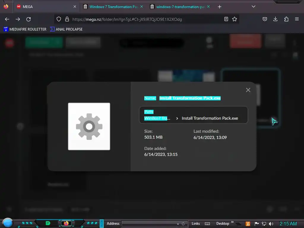Open Action Center flag icon

pyautogui.click(x=256, y=224)
